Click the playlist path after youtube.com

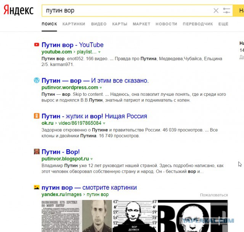point(87,52)
